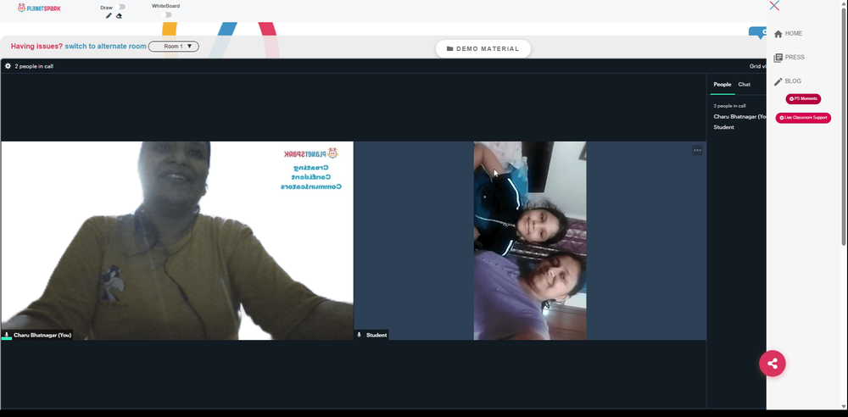
Task: Click the side panel scrollbar
Action: [x=845, y=125]
